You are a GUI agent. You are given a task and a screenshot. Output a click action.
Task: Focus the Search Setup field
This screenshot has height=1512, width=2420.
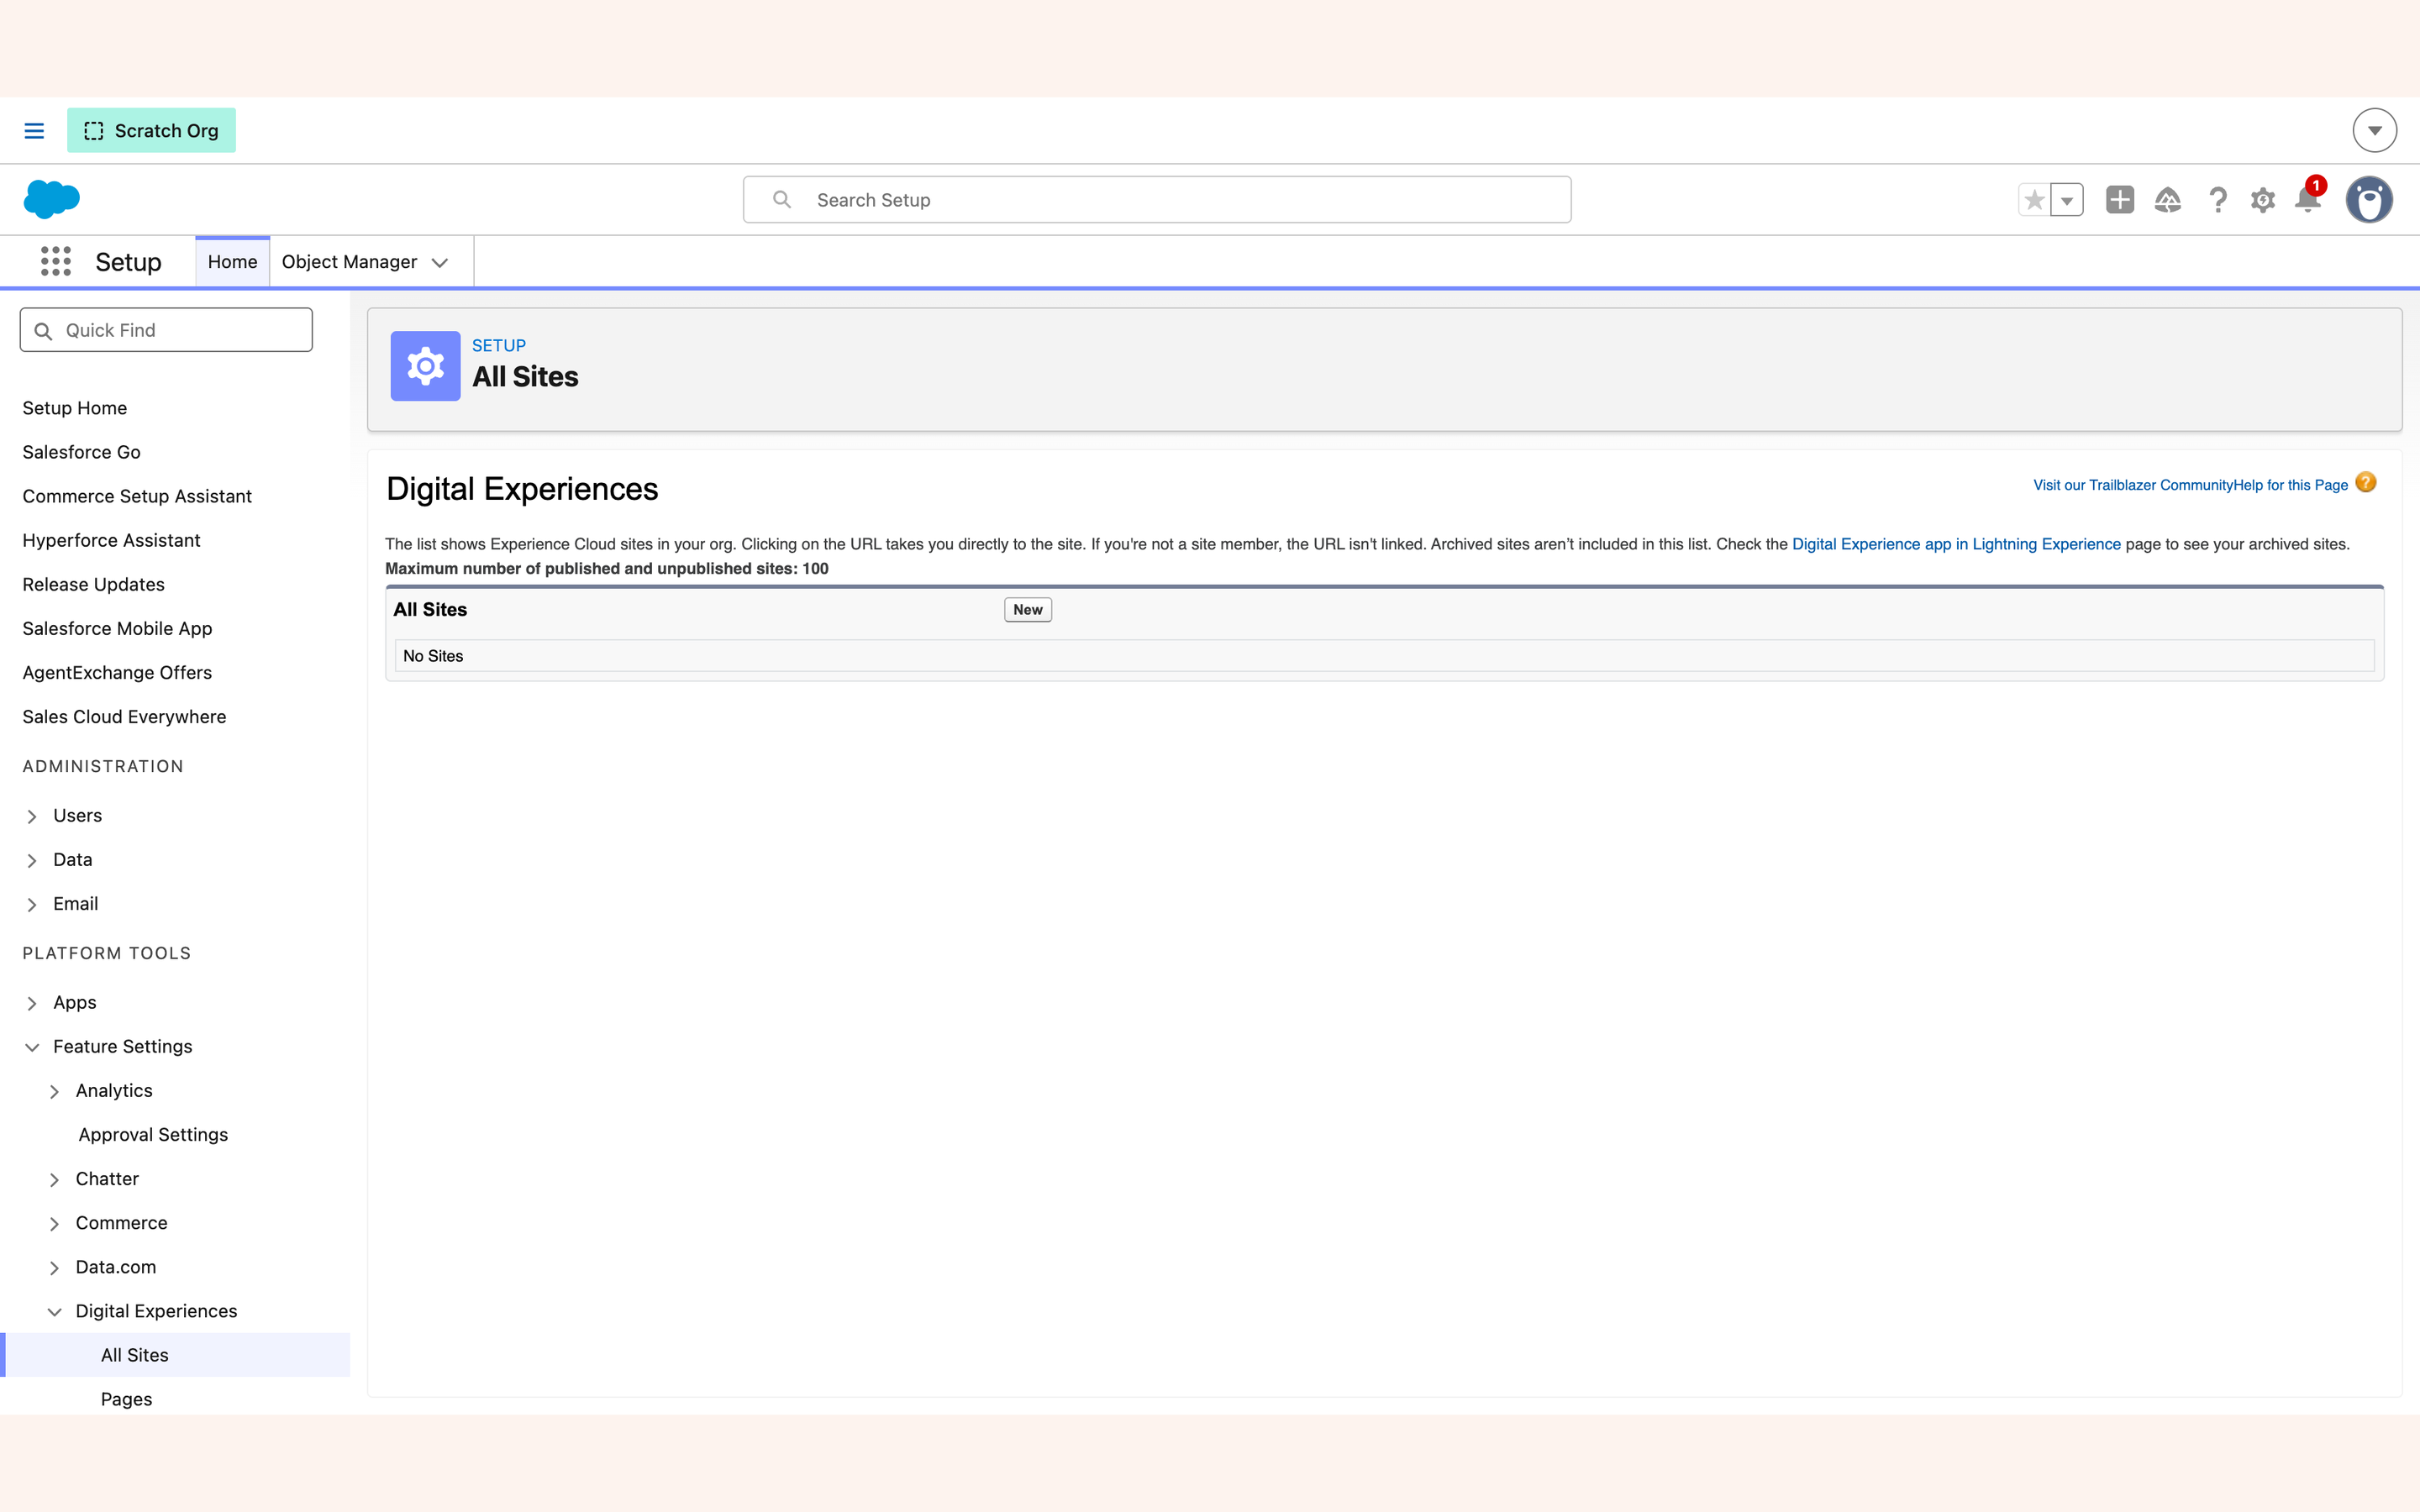pos(1157,200)
